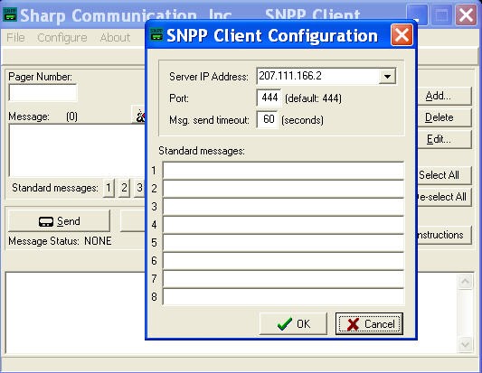Screen dimensions: 482x373
Task: Click the Message text area in main window
Action: click(77, 151)
